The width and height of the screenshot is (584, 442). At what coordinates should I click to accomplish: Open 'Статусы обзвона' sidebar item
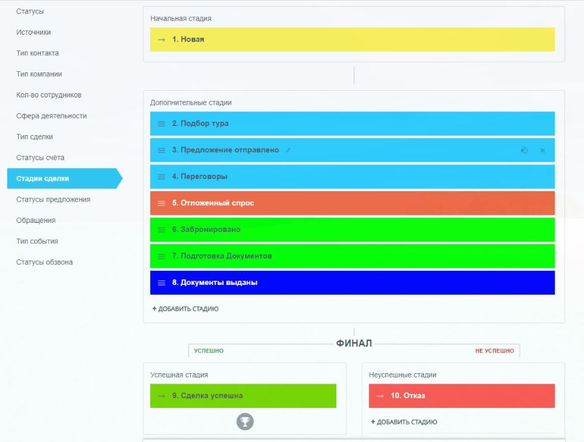pyautogui.click(x=44, y=262)
